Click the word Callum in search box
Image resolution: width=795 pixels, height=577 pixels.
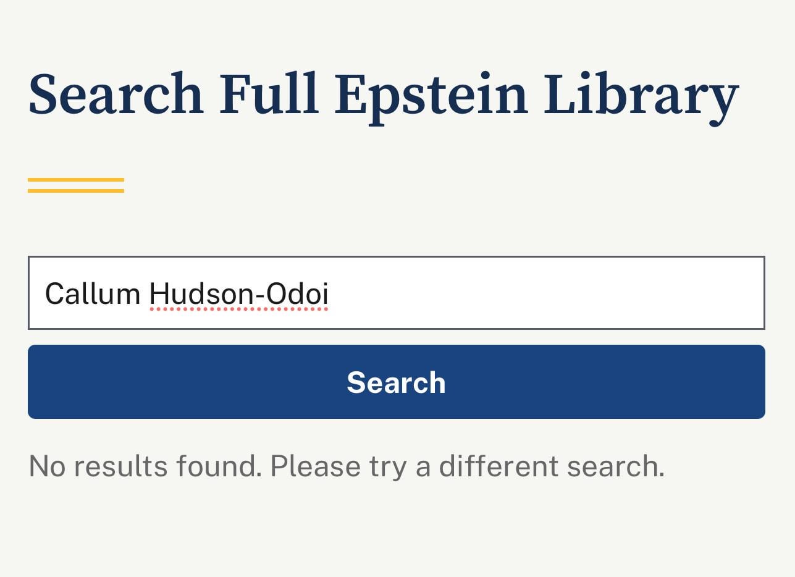93,294
